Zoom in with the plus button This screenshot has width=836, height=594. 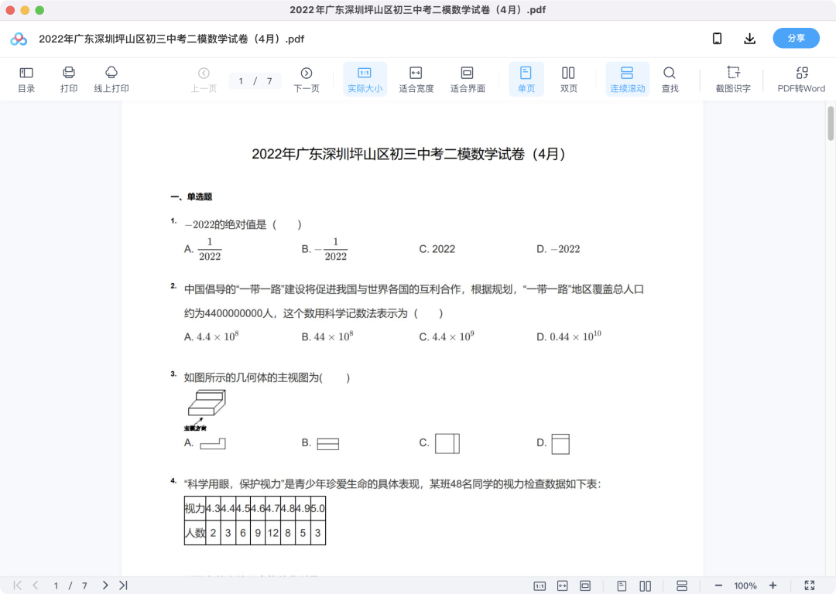[x=773, y=585]
